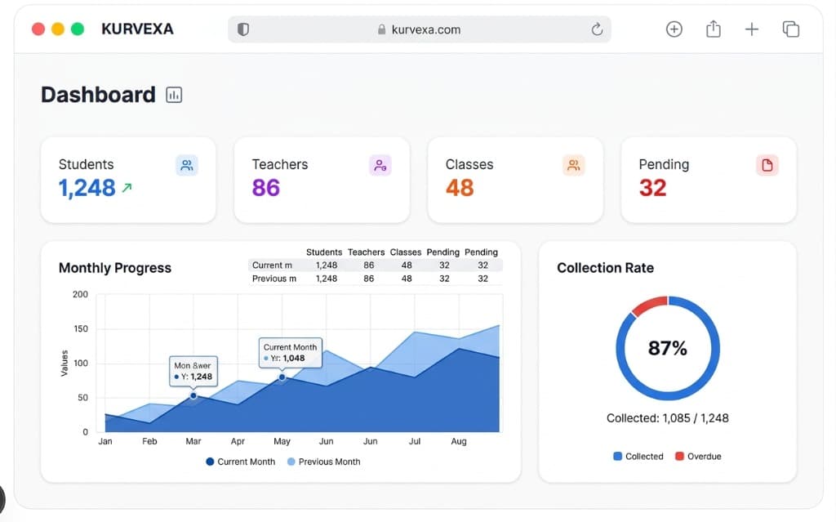The image size is (836, 522).
Task: Click the Y: 1,248 chart tooltip
Action: point(193,371)
